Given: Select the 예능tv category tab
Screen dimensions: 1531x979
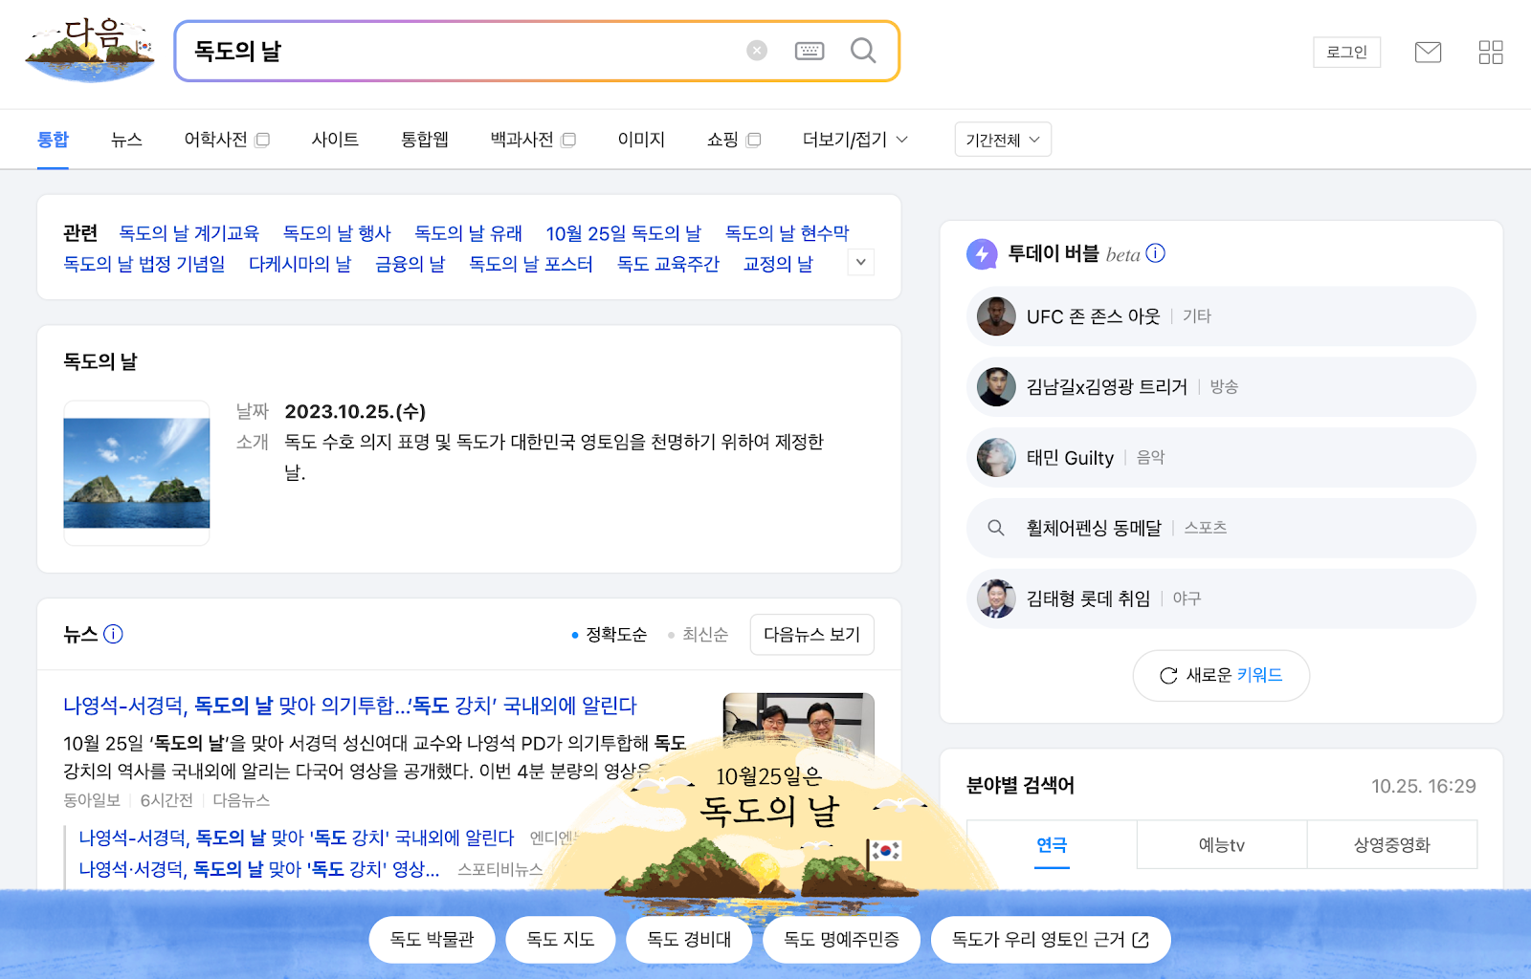Looking at the screenshot, I should [x=1222, y=844].
